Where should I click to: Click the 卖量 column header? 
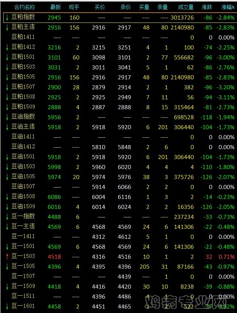point(162,7)
